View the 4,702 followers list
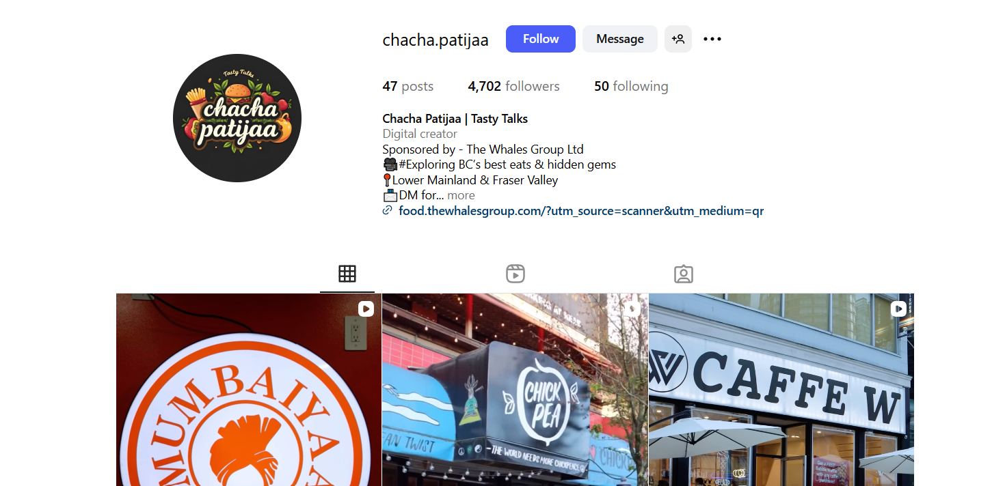The height and width of the screenshot is (486, 1005). tap(513, 86)
